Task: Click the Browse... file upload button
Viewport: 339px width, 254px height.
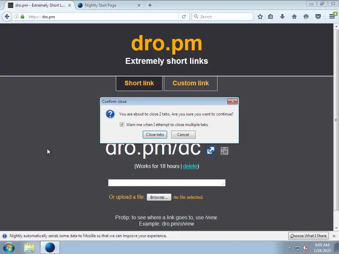Action: pyautogui.click(x=159, y=197)
